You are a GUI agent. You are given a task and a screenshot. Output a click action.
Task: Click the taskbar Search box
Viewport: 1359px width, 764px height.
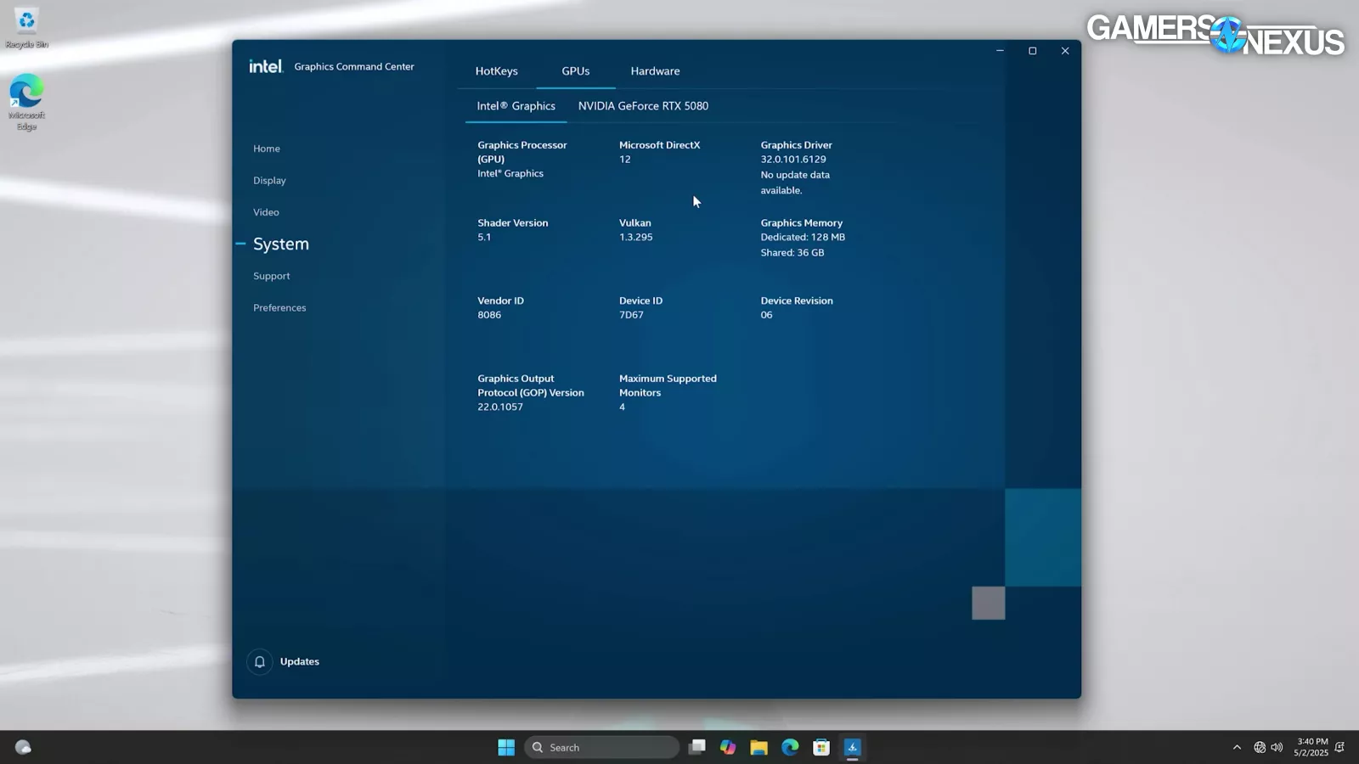(602, 747)
